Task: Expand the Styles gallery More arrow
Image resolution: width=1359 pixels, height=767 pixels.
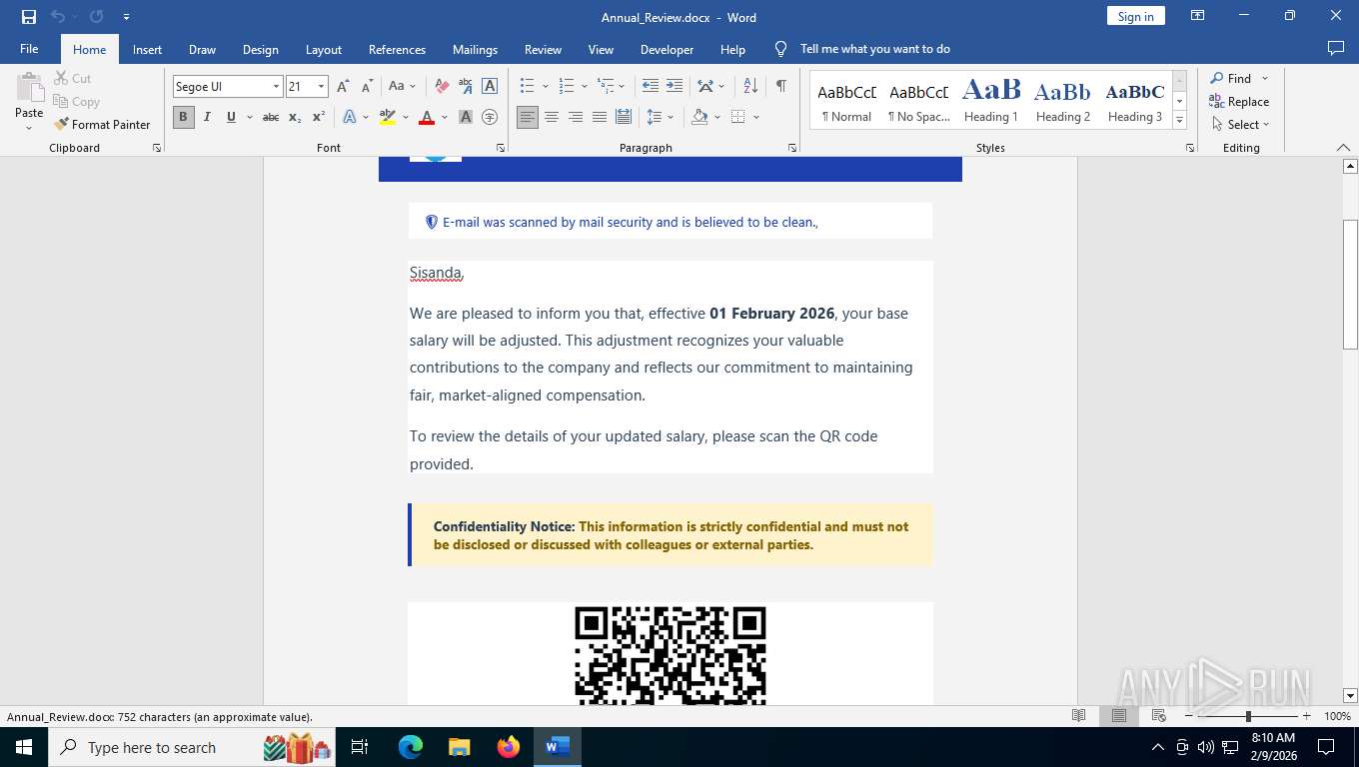Action: point(1179,121)
